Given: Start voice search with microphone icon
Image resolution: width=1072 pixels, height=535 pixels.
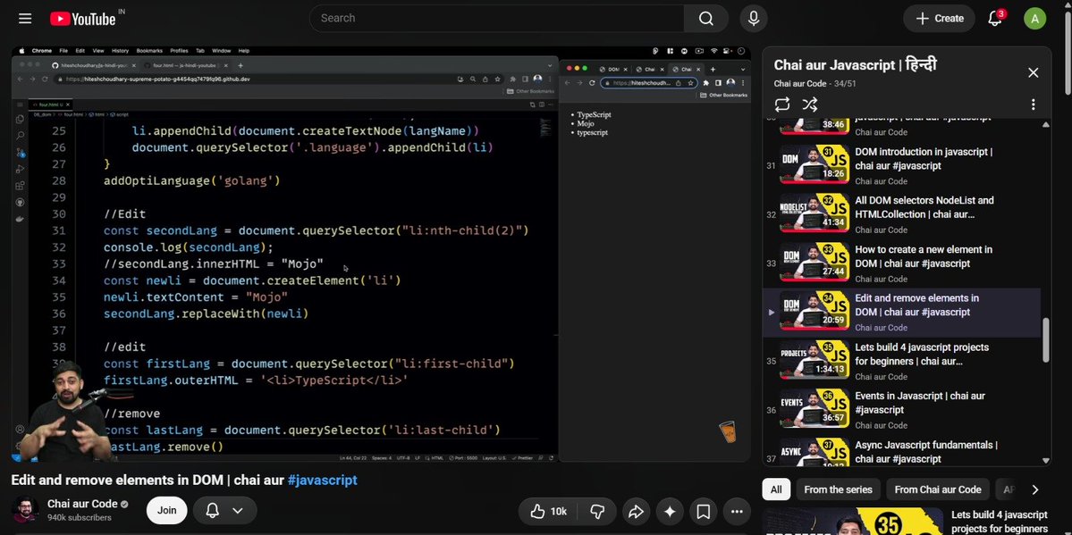Looking at the screenshot, I should [x=754, y=19].
